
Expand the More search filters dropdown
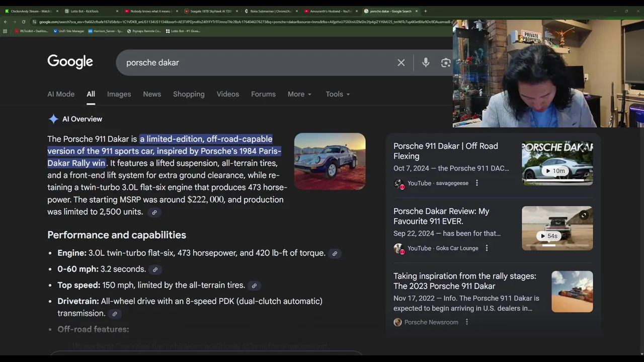(x=299, y=94)
